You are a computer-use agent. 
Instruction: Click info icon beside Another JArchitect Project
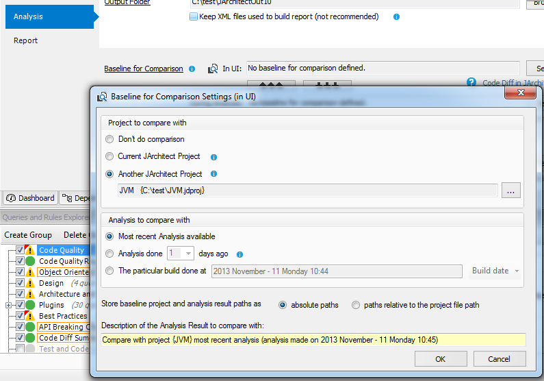(214, 174)
